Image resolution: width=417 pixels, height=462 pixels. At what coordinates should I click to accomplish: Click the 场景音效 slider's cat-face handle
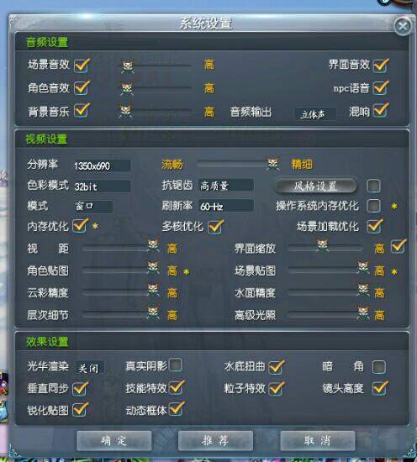pyautogui.click(x=128, y=66)
